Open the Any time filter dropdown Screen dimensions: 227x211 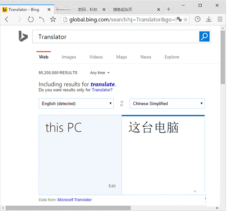(100, 73)
